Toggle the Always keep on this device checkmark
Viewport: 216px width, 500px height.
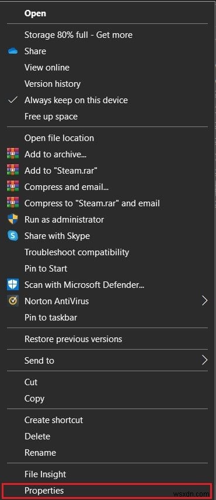(13, 100)
